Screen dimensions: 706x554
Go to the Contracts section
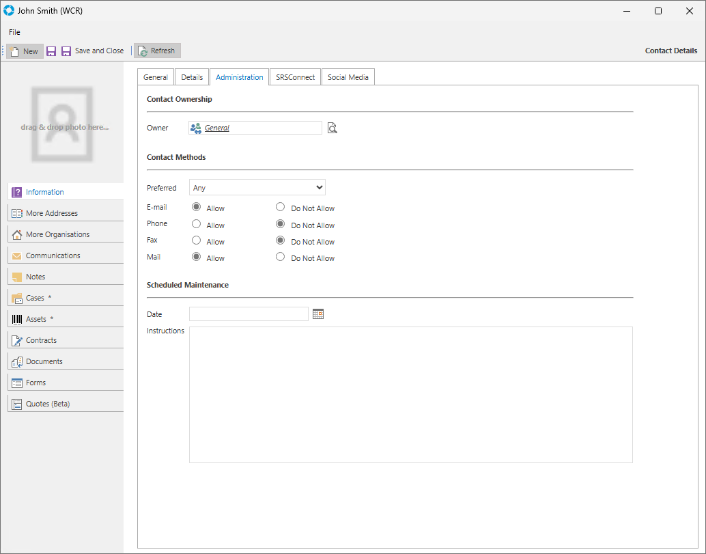pyautogui.click(x=41, y=340)
